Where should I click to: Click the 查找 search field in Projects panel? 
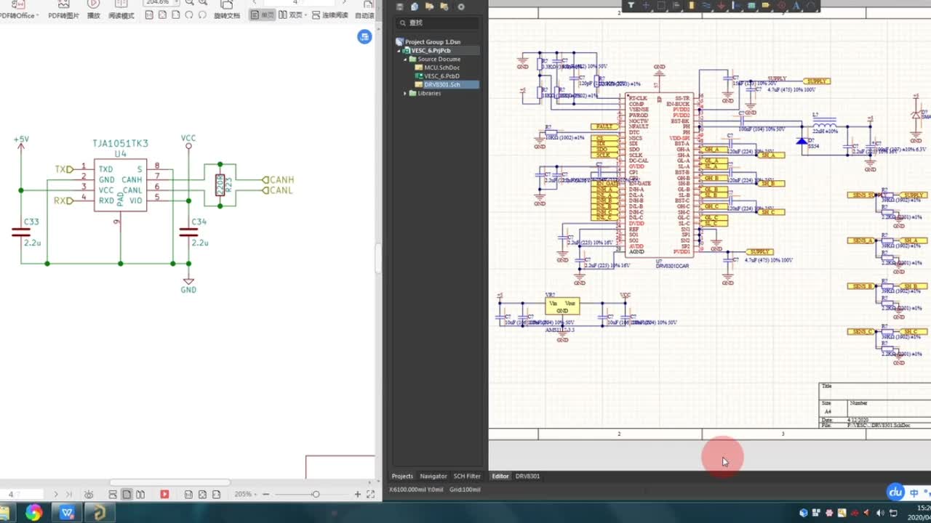point(437,23)
